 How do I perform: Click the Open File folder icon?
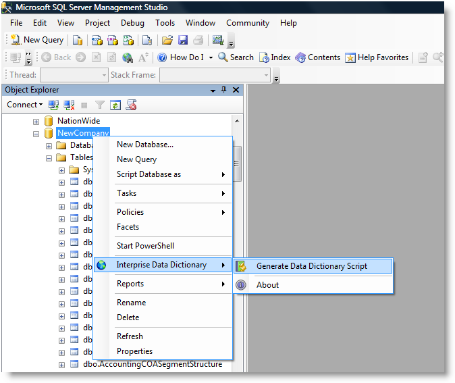(168, 40)
